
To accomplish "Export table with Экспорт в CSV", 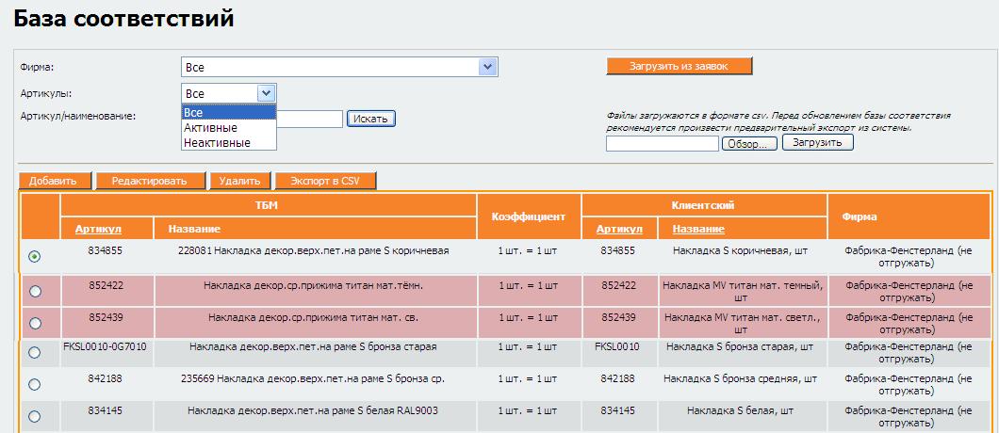I will click(325, 181).
